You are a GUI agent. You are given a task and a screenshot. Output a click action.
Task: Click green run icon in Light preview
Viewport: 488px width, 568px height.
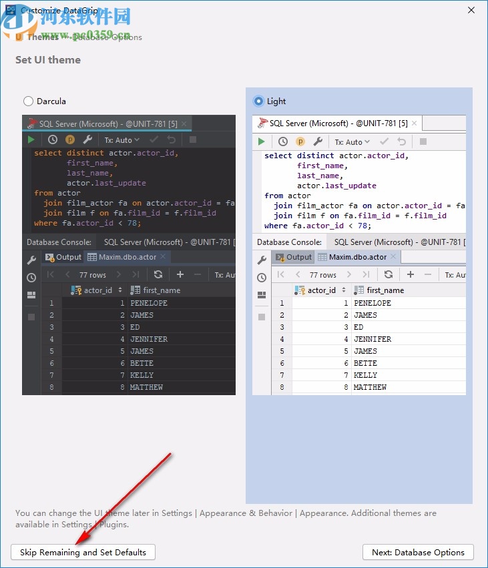pos(261,141)
